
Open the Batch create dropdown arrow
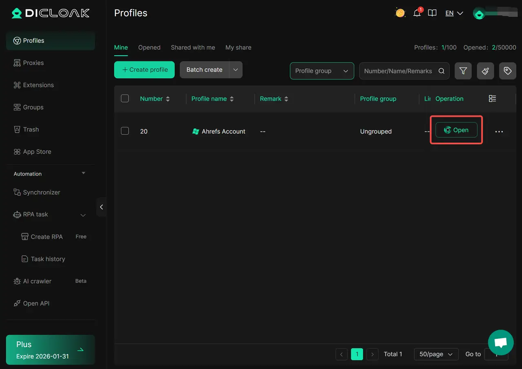[235, 70]
